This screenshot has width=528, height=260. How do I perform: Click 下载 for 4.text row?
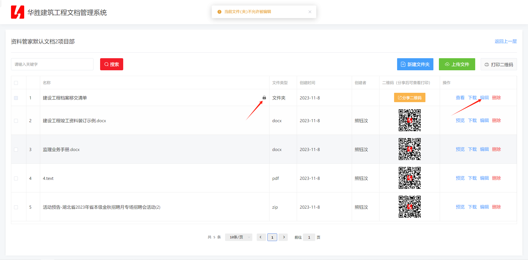(472, 178)
